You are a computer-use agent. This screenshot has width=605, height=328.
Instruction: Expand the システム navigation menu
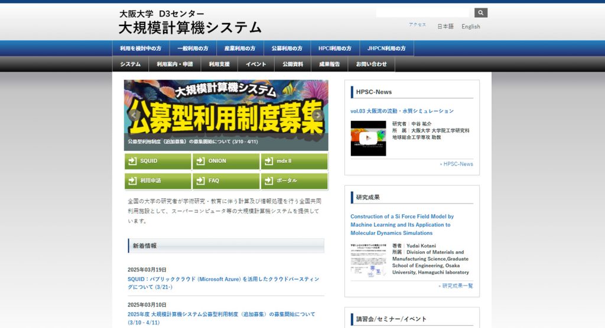pyautogui.click(x=130, y=64)
